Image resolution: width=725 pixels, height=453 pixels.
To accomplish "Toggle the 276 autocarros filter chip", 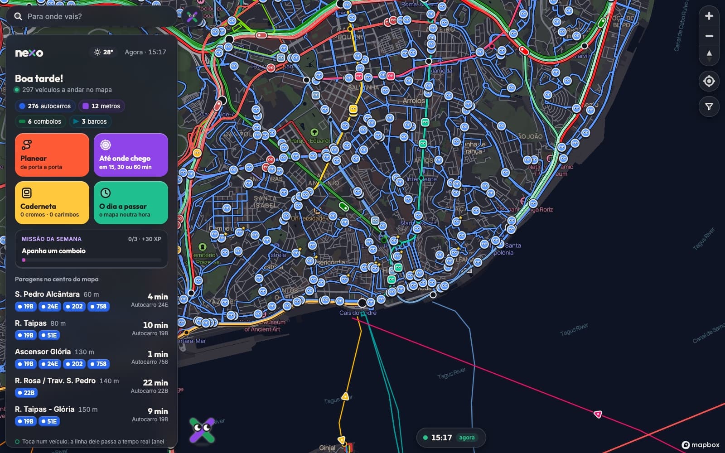I will point(45,106).
